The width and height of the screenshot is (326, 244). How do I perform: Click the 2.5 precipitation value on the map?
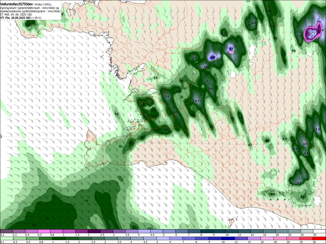point(224,34)
